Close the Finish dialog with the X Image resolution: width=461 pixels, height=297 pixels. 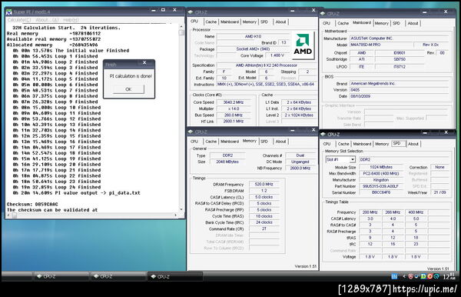(144, 62)
